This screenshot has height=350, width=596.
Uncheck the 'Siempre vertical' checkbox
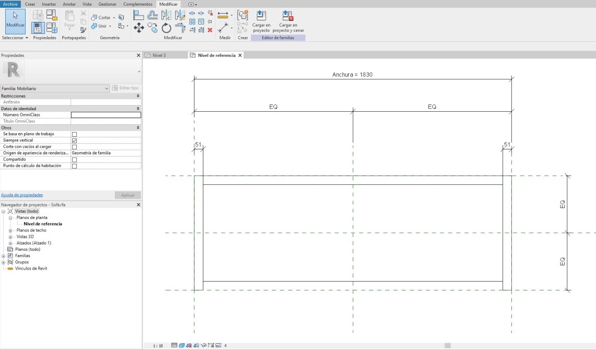pos(74,141)
